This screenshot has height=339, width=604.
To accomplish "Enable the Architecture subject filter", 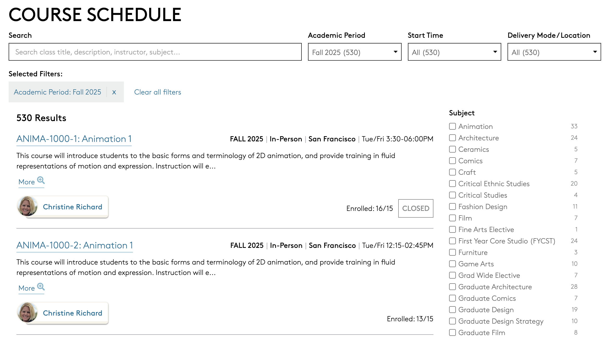I will [x=452, y=138].
